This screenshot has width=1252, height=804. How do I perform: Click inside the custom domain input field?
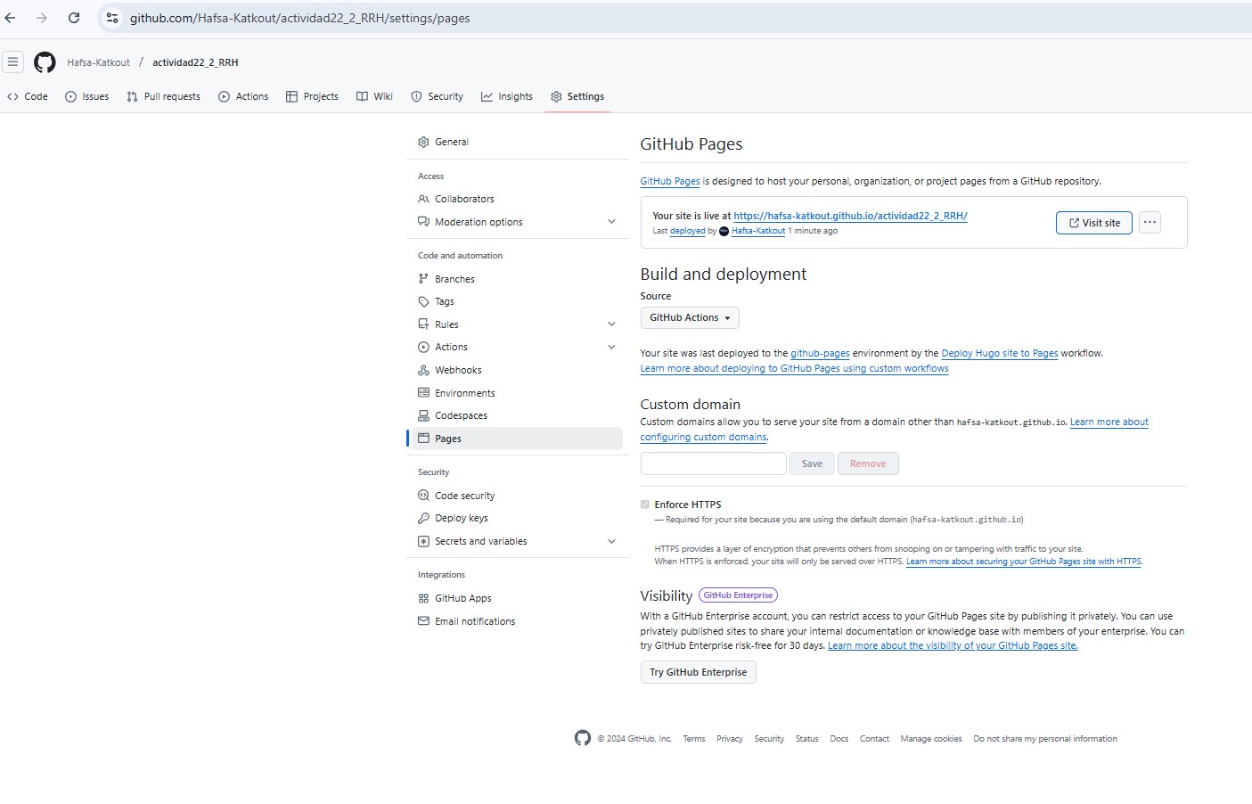pos(713,463)
